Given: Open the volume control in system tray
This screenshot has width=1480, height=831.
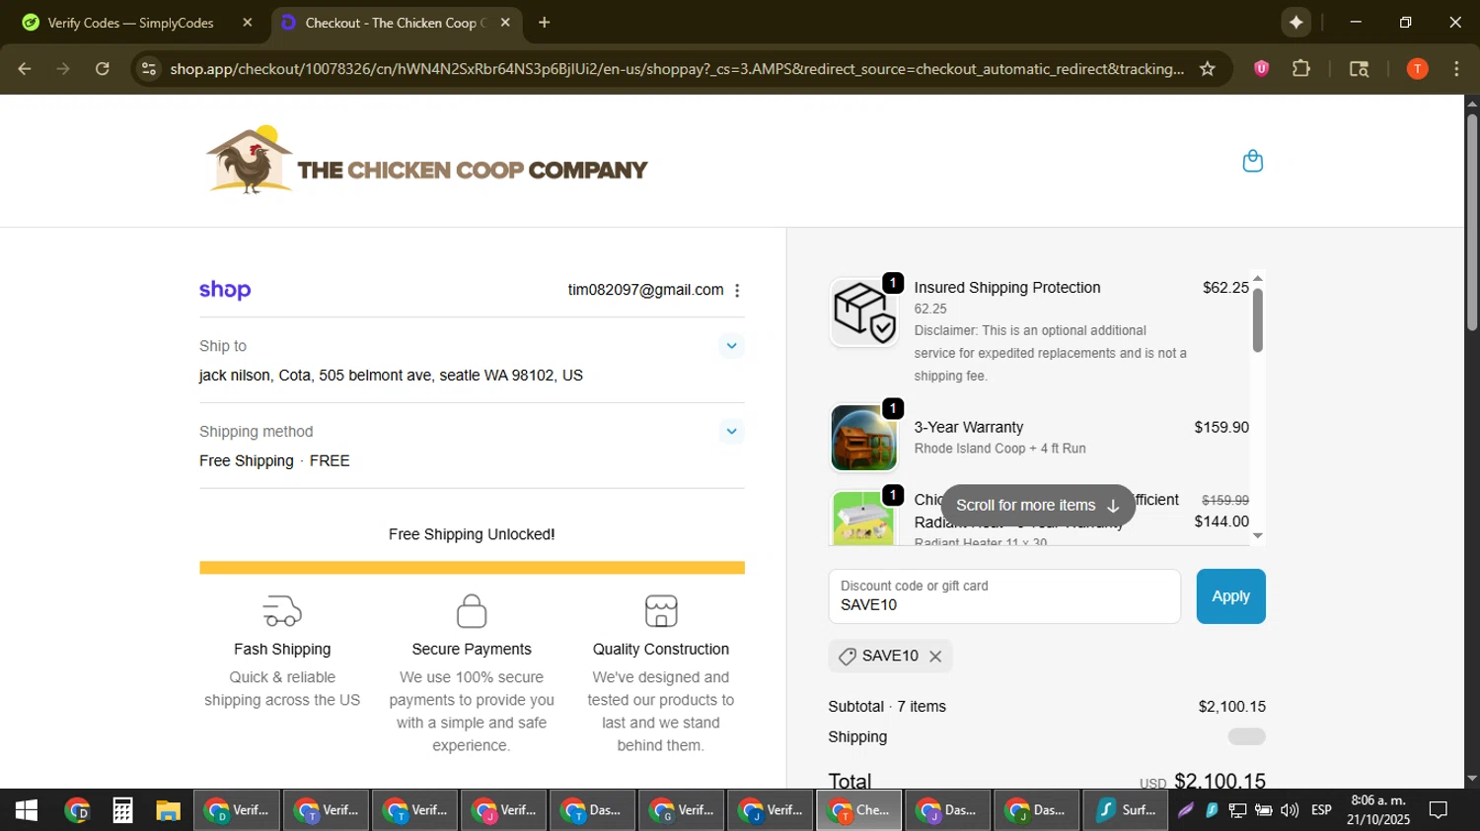Looking at the screenshot, I should [1290, 810].
